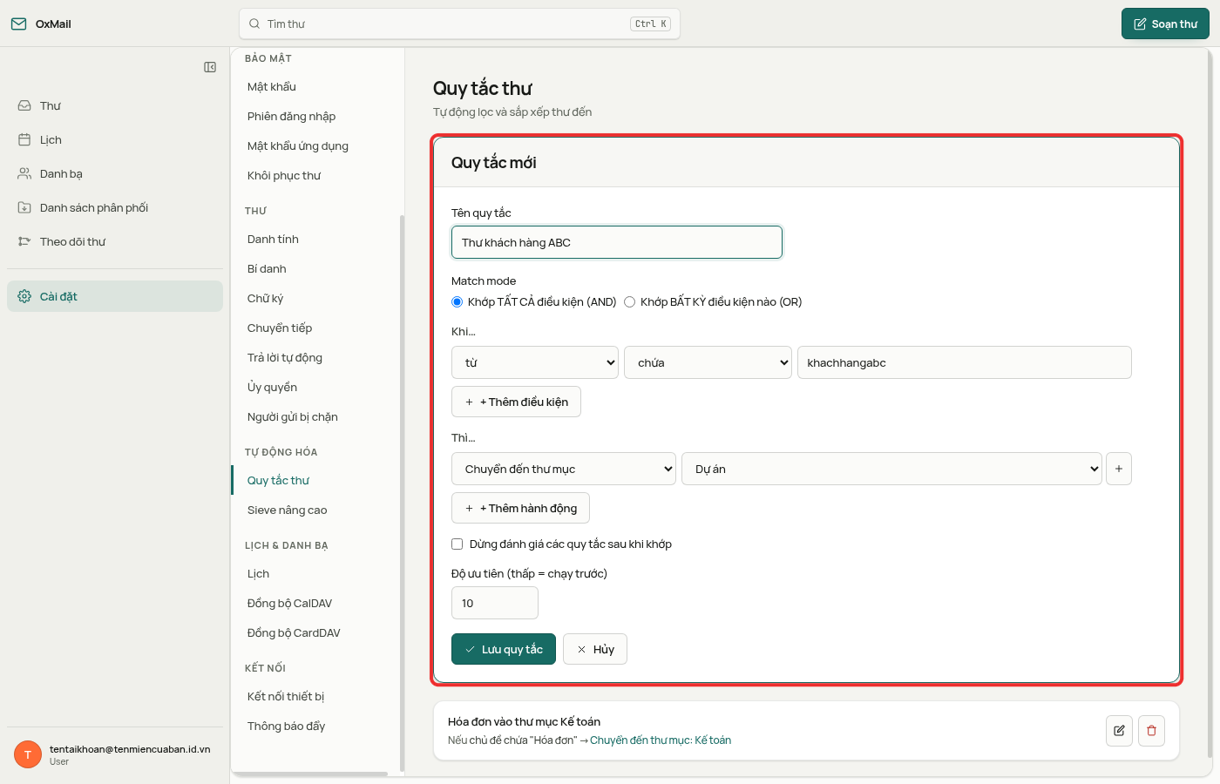Click the Cài đặt gear icon
Viewport: 1220px width, 784px height.
(24, 296)
